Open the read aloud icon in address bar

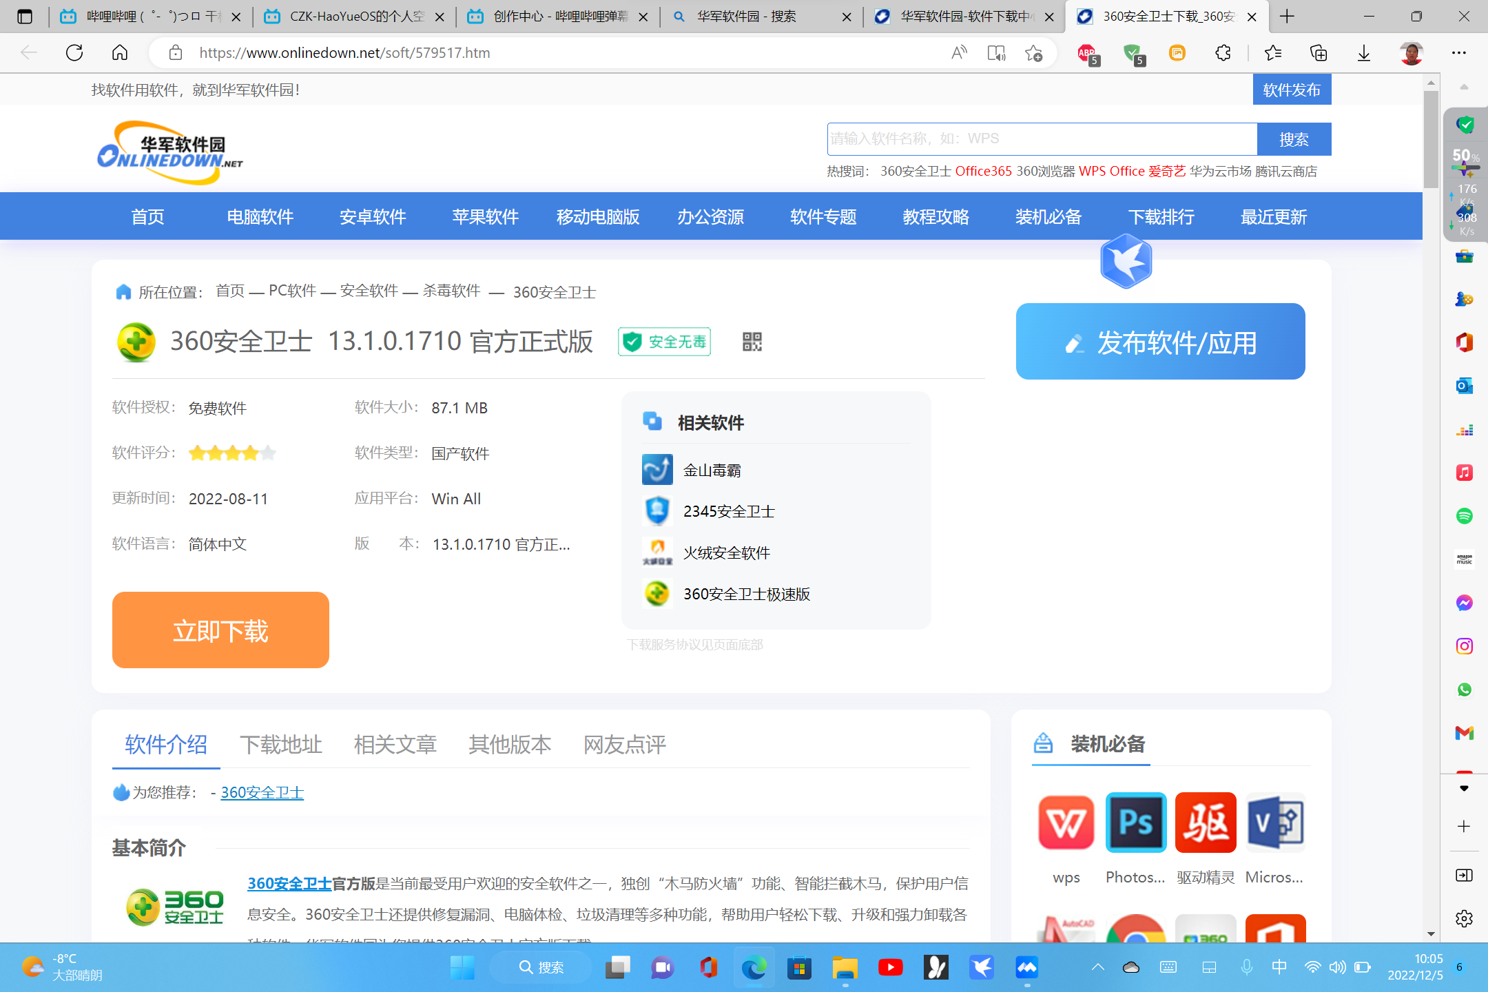(959, 53)
